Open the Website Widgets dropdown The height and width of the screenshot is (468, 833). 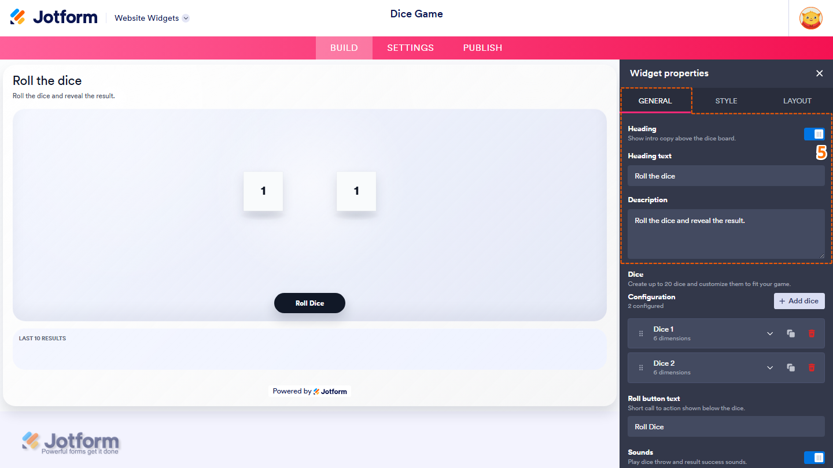152,18
